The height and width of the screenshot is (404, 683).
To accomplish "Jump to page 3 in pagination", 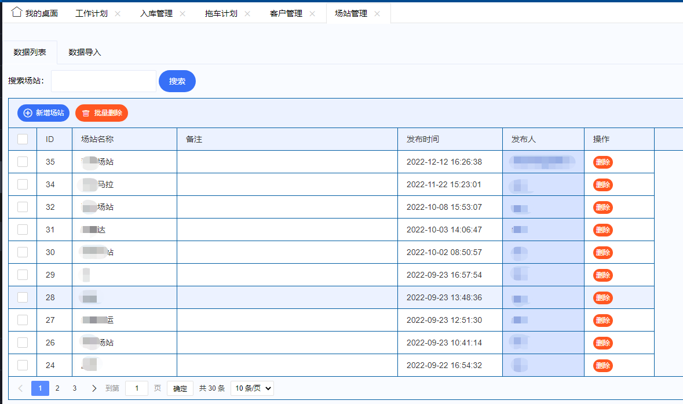I will (x=74, y=388).
